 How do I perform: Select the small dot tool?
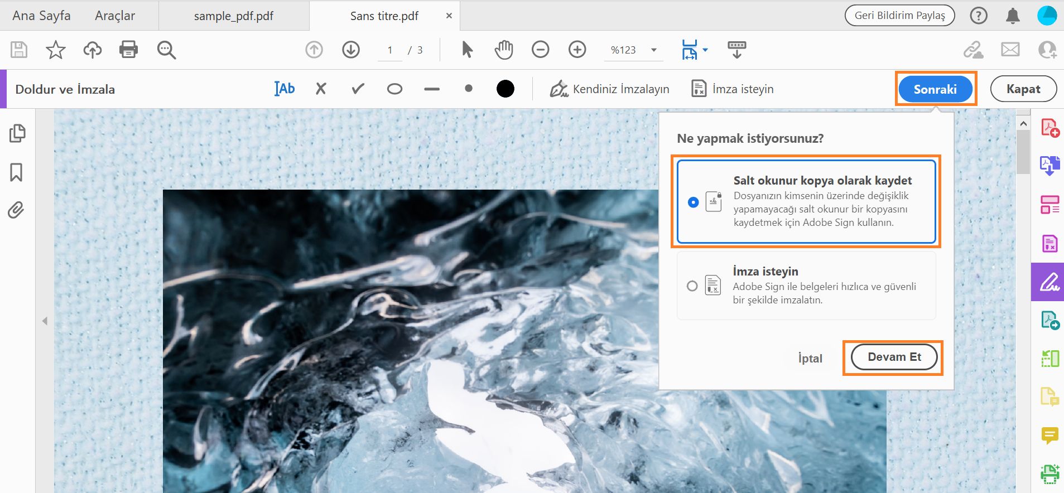click(x=469, y=89)
